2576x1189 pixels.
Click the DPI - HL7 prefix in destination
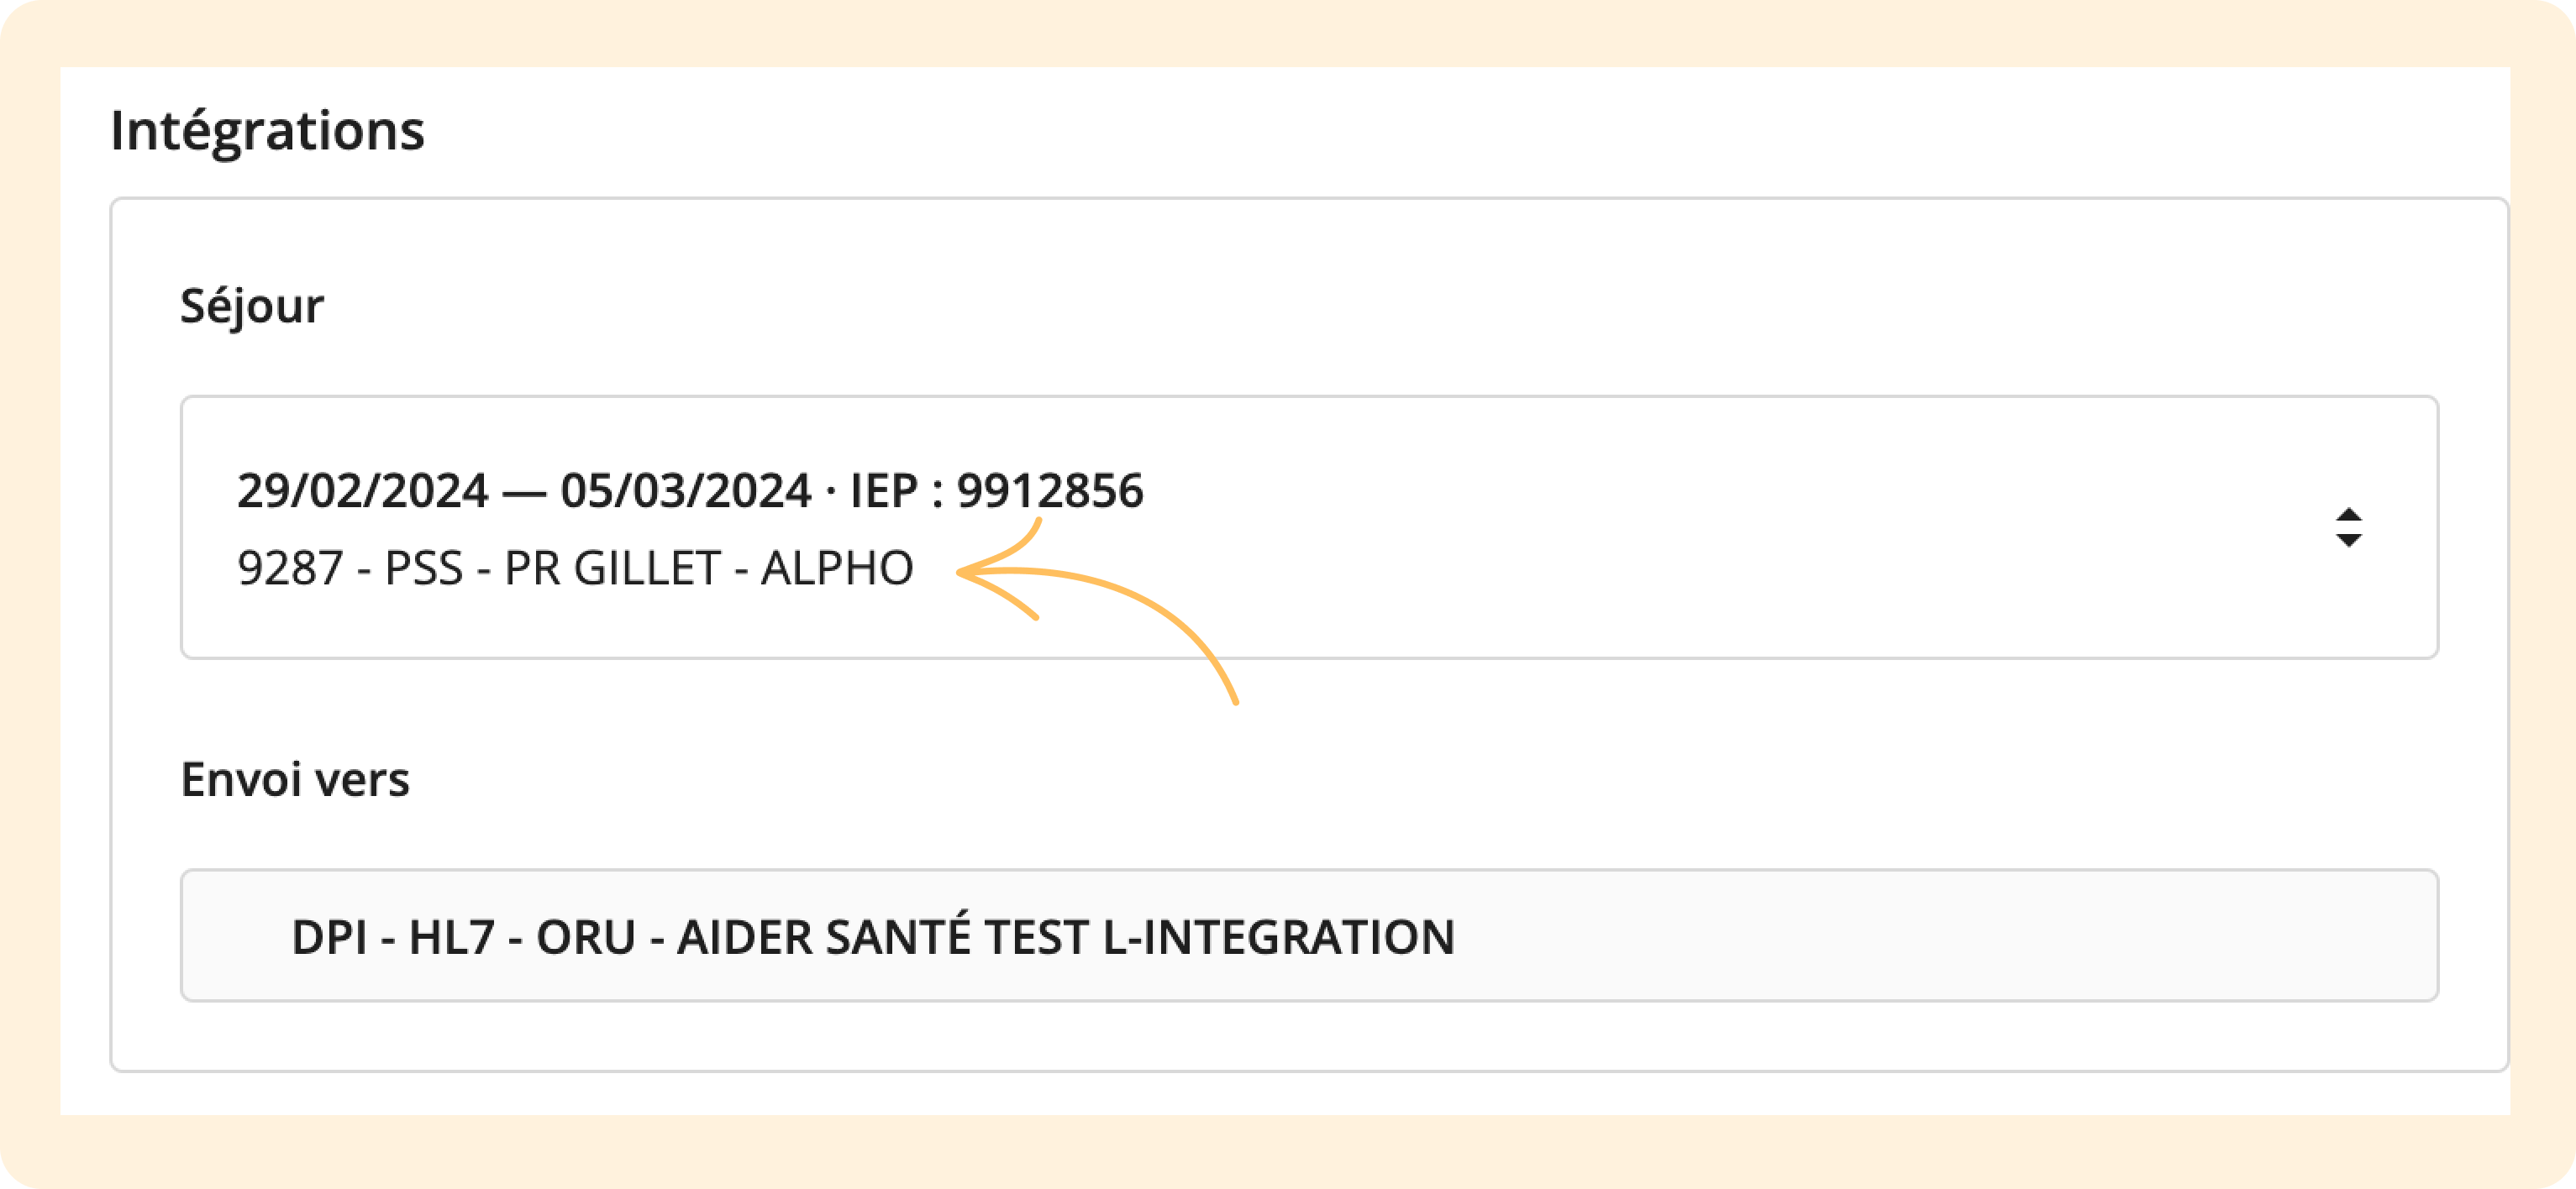(393, 937)
